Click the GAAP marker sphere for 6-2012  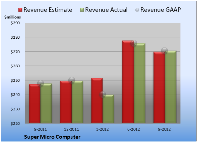[x=134, y=43]
